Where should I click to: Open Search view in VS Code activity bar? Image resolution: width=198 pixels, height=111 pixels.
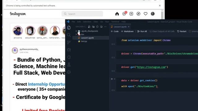(69, 35)
